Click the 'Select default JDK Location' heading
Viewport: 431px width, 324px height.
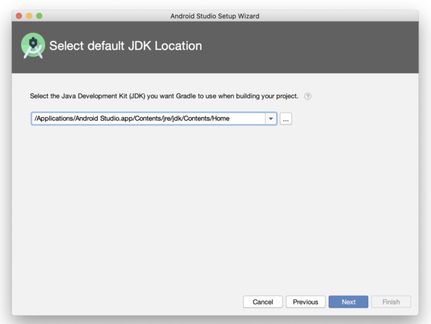pyautogui.click(x=125, y=46)
